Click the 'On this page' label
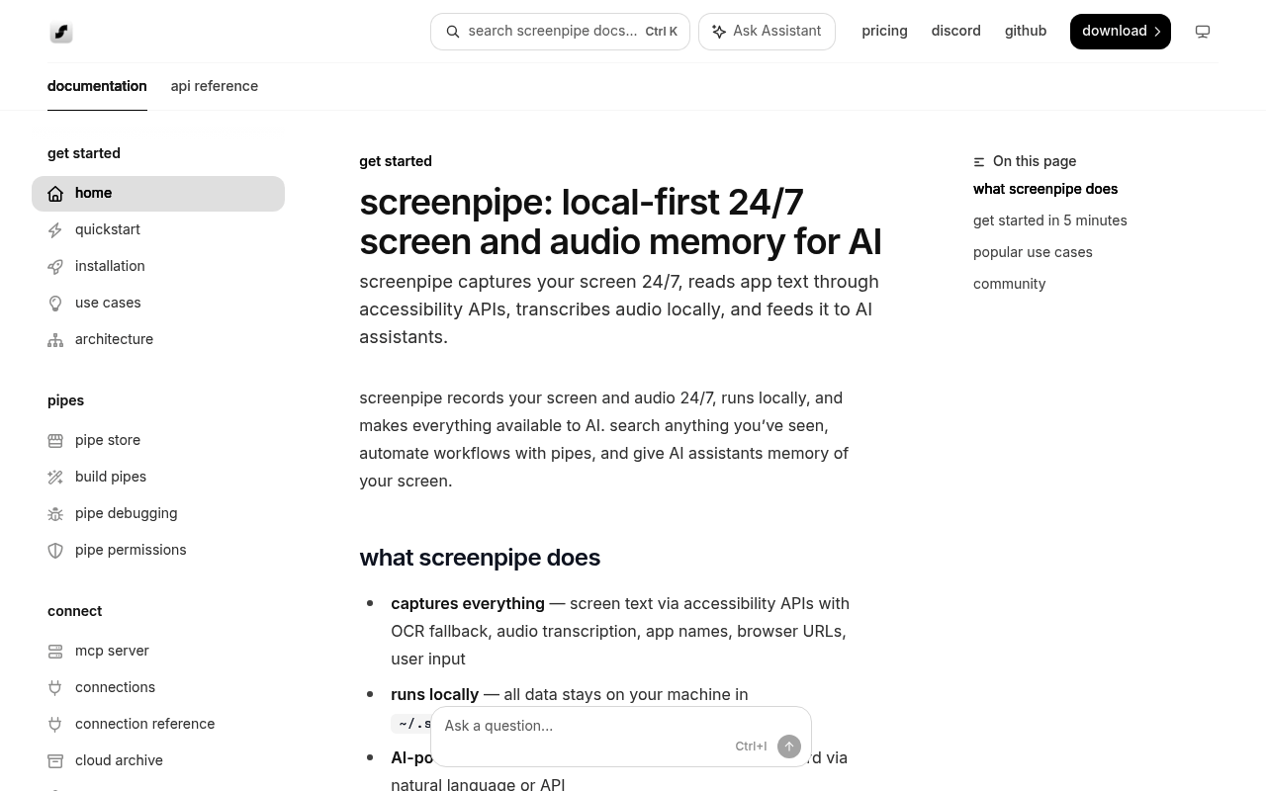1266x791 pixels. 1035,161
